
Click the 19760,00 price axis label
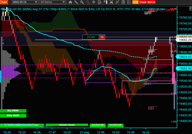185,18
